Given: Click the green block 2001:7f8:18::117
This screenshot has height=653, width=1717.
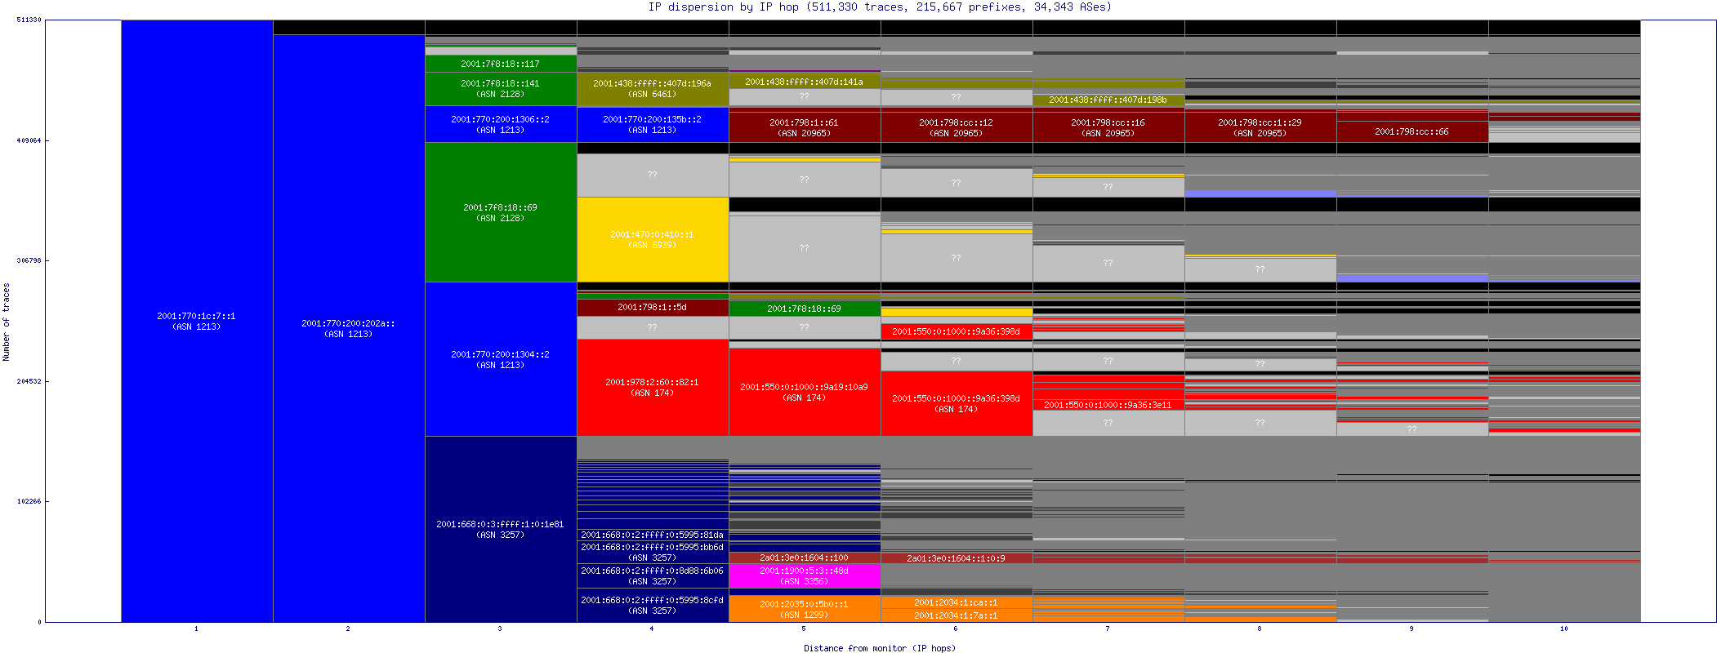Looking at the screenshot, I should point(501,64).
